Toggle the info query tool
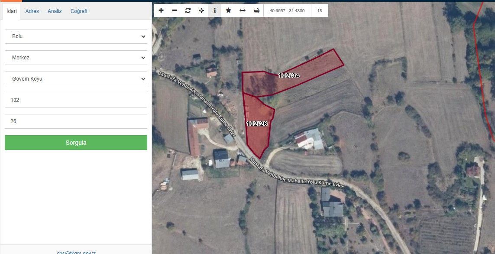Viewport: 495px width, 254px height. tap(215, 10)
